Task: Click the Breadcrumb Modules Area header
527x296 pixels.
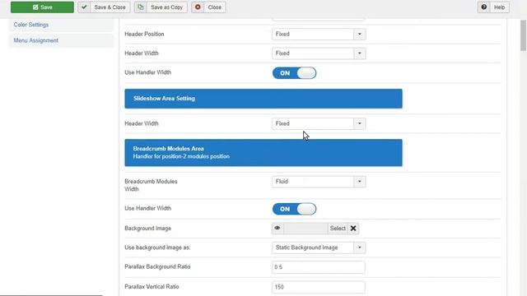Action: pos(263,153)
